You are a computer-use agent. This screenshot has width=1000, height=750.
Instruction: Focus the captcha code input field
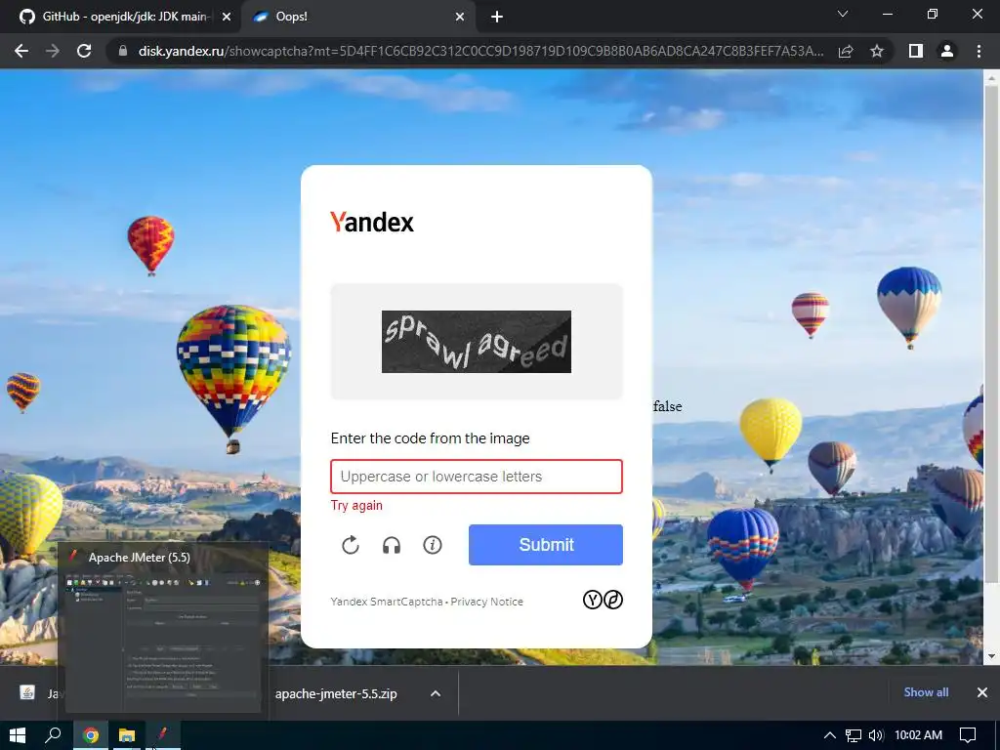click(x=477, y=477)
